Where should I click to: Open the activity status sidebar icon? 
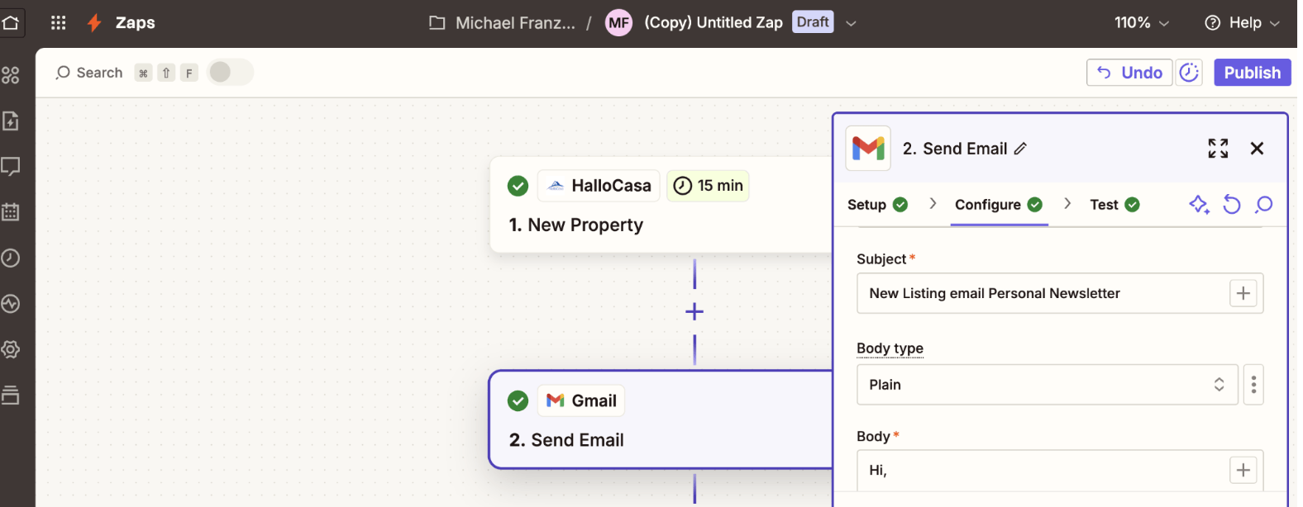pyautogui.click(x=11, y=304)
